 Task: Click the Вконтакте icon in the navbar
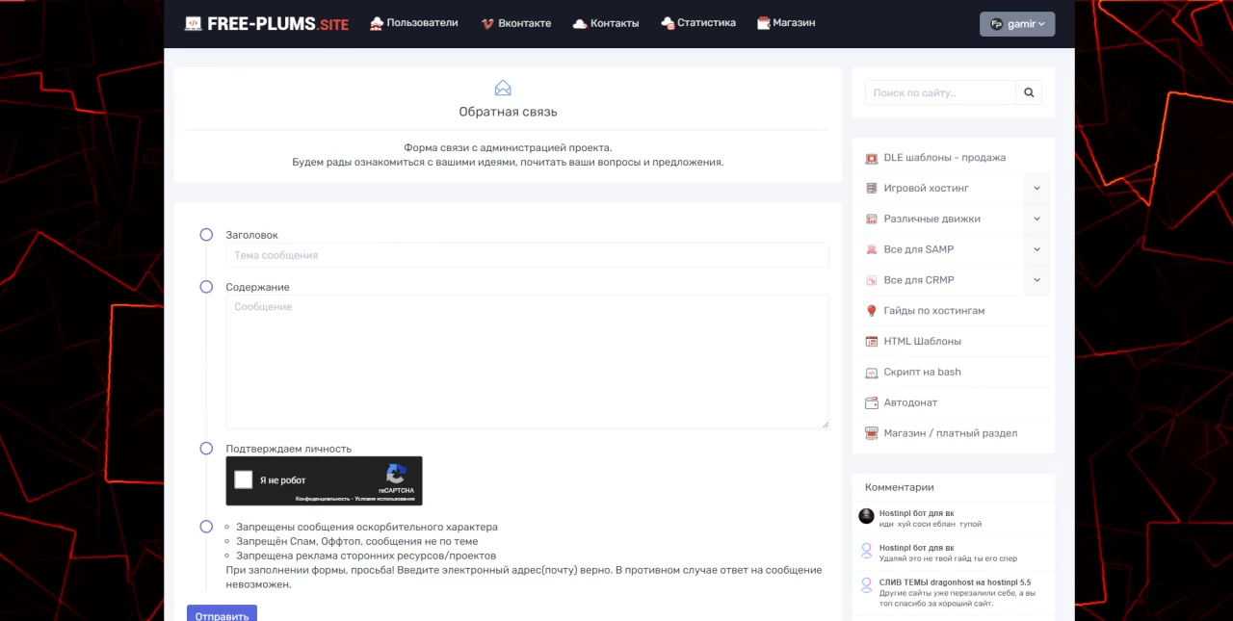(487, 23)
